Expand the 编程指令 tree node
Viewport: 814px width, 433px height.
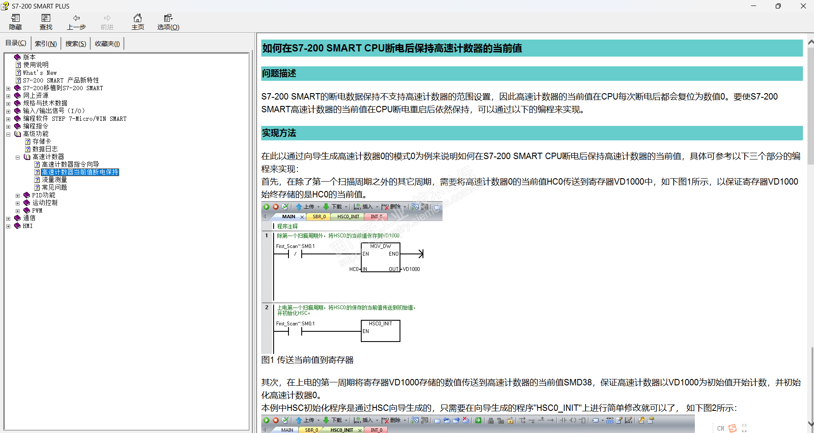pyautogui.click(x=9, y=127)
